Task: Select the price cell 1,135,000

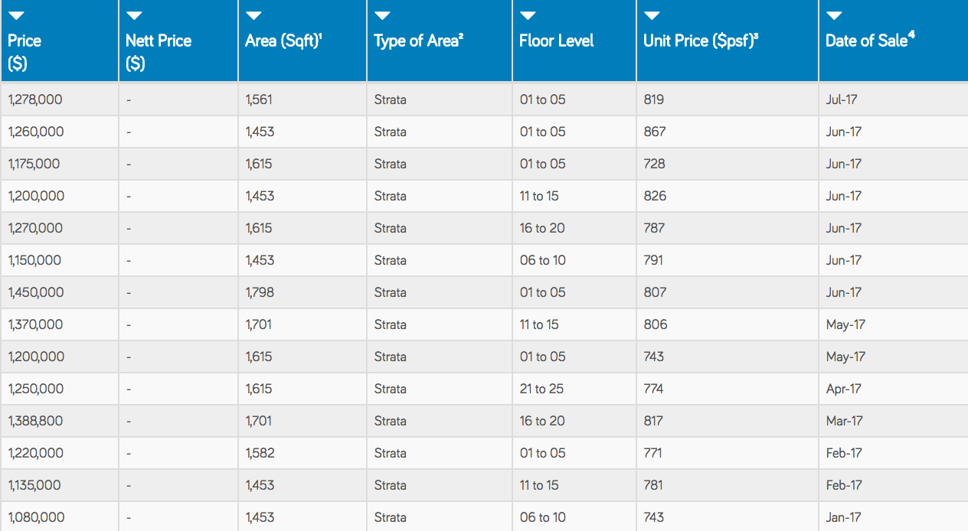Action: coord(34,485)
